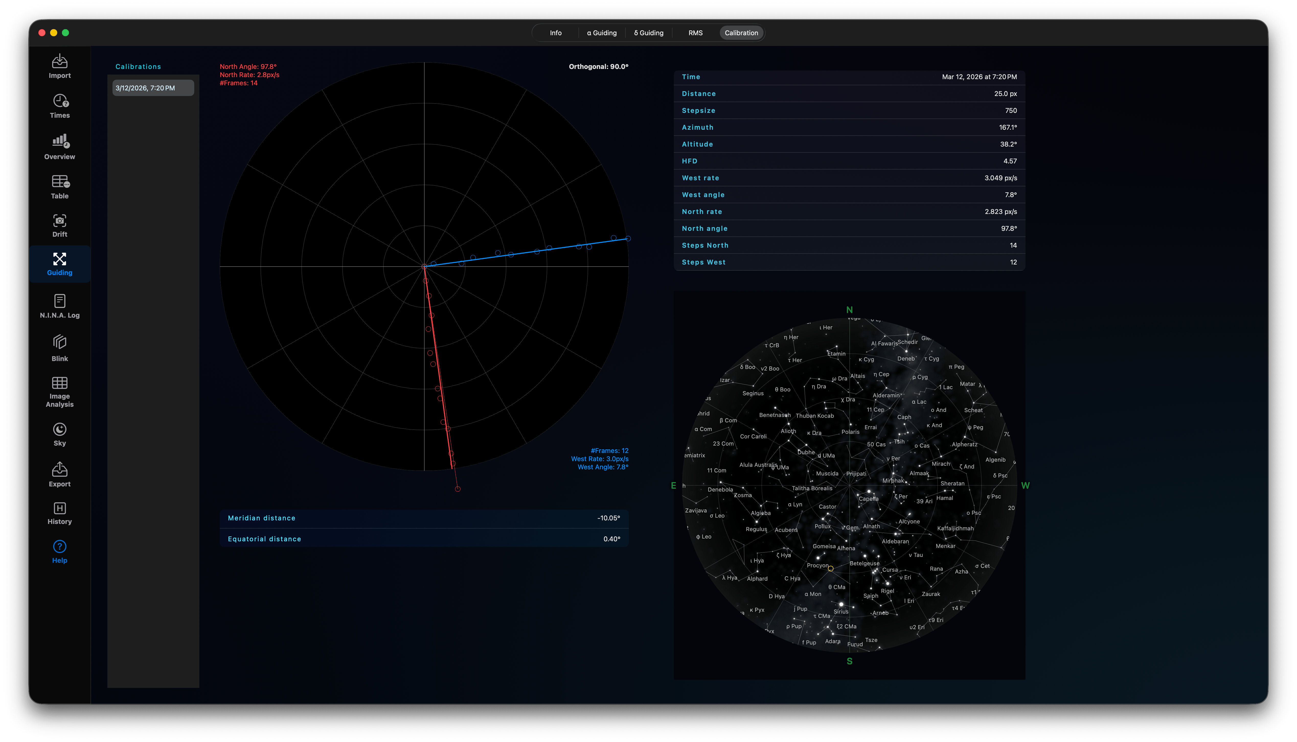Open the Import section in sidebar
This screenshot has height=742, width=1297.
(60, 66)
